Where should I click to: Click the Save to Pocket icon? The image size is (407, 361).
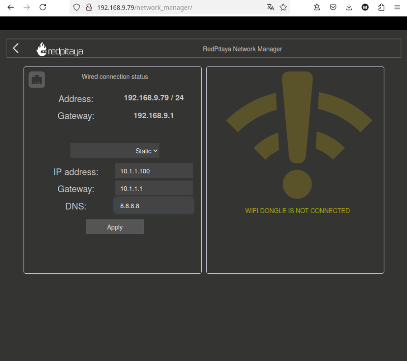[333, 7]
